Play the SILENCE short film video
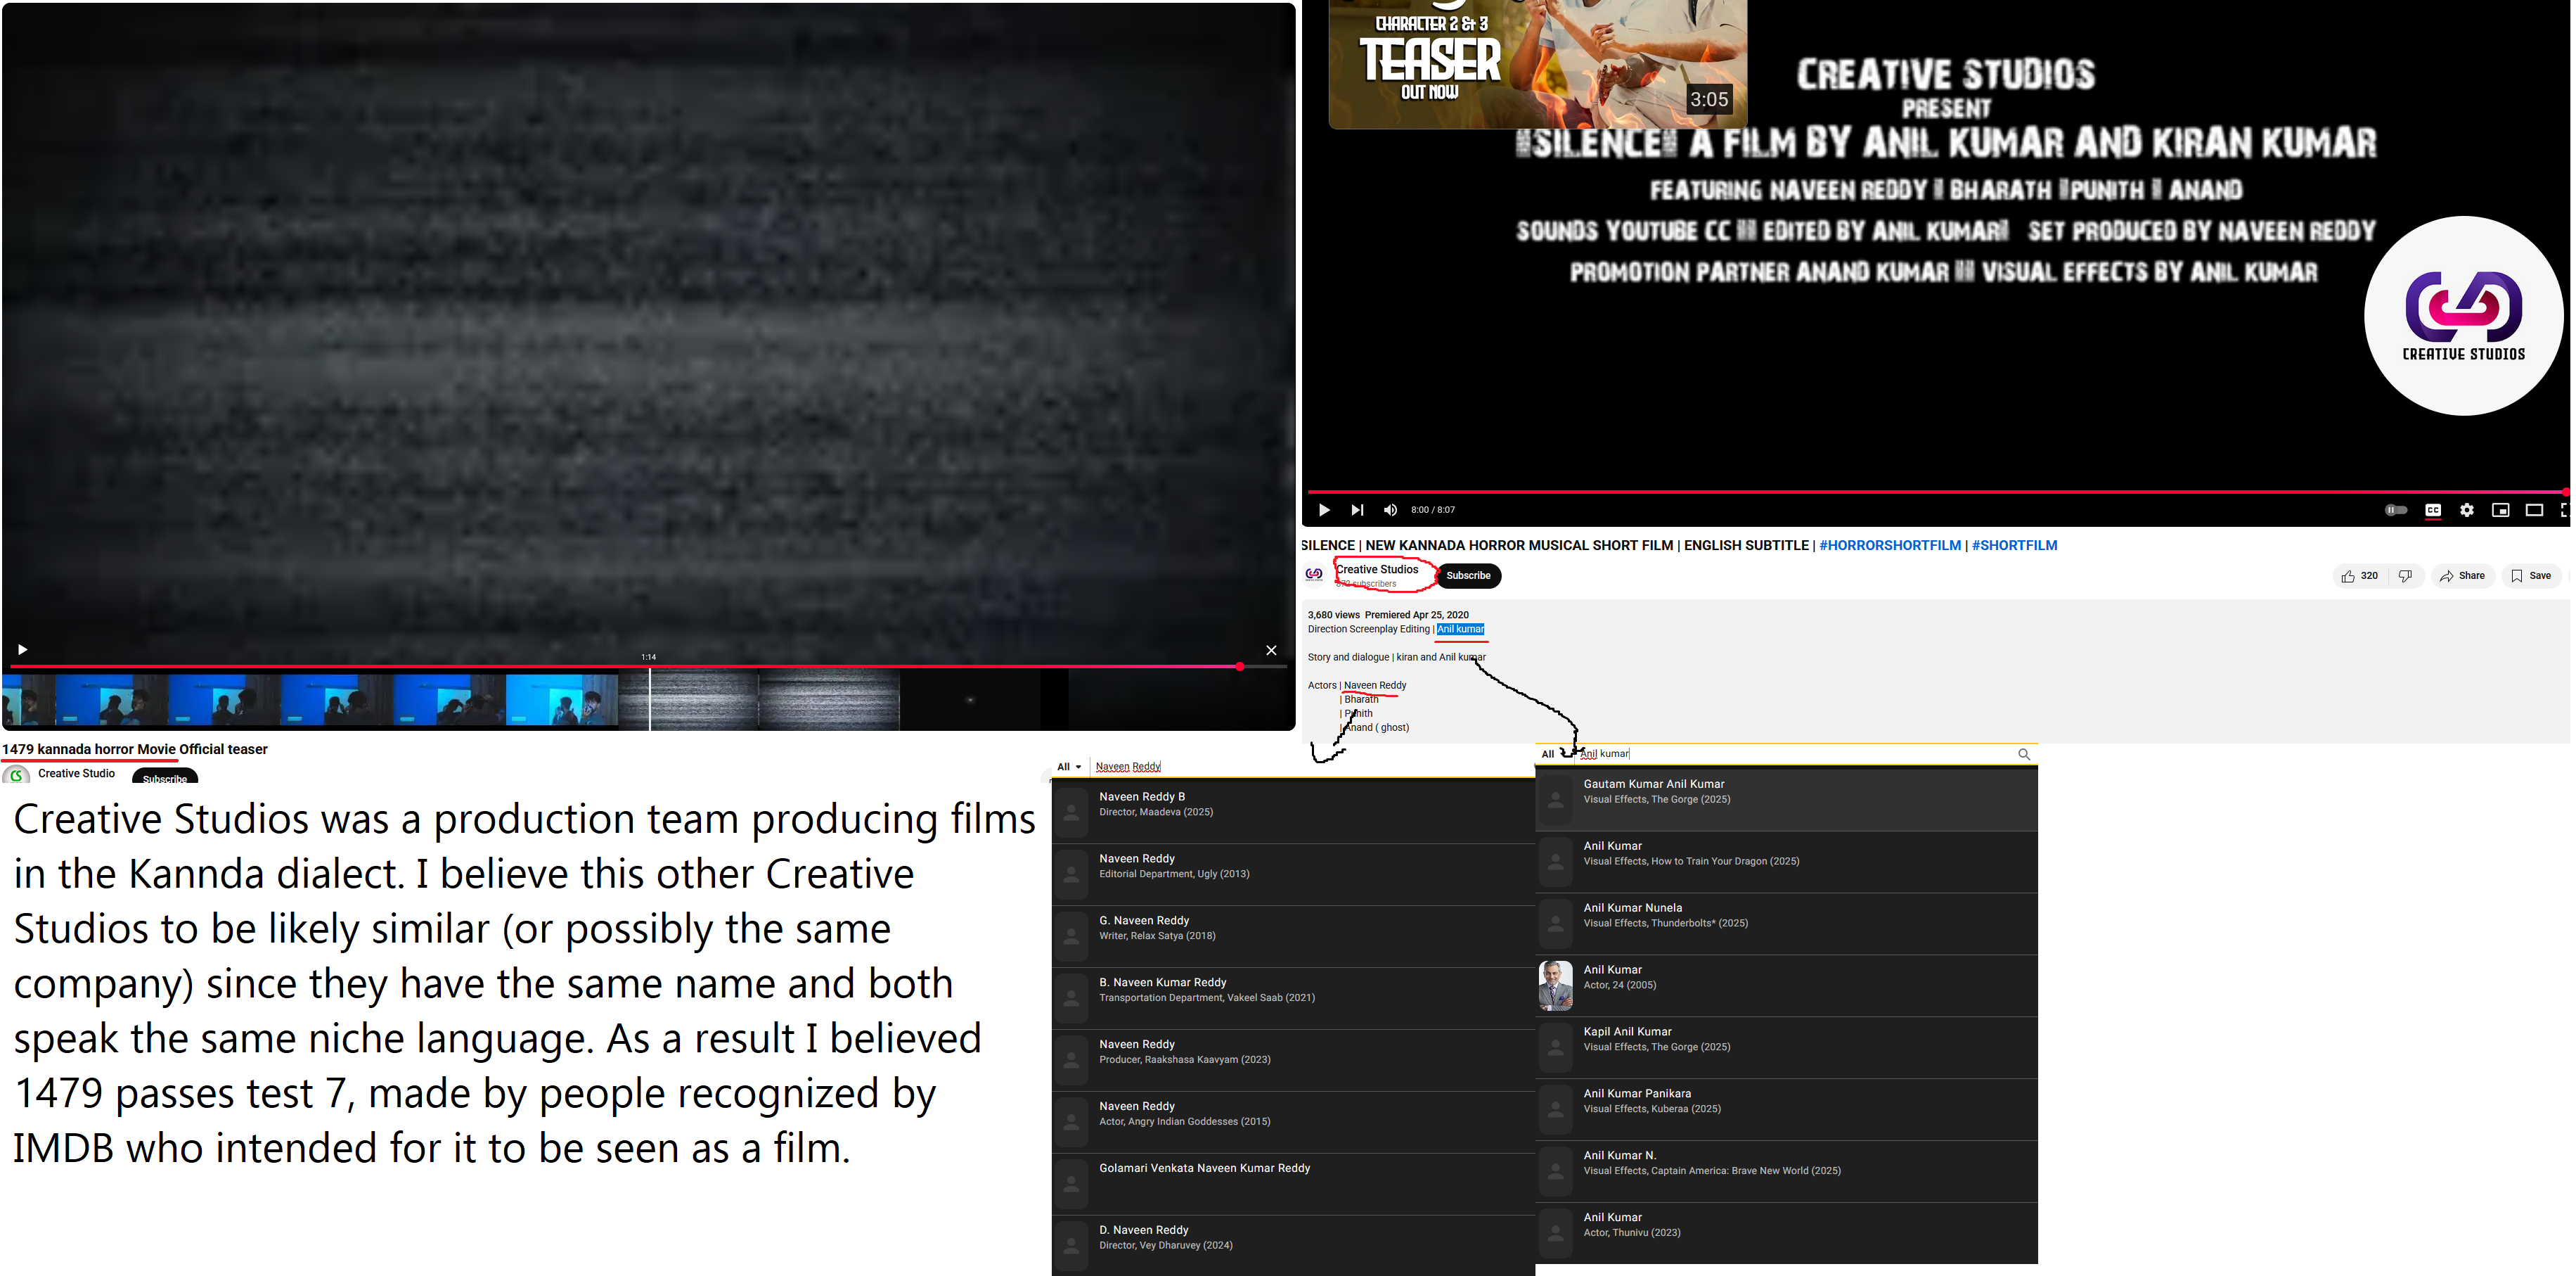The height and width of the screenshot is (1276, 2576). (x=1324, y=511)
